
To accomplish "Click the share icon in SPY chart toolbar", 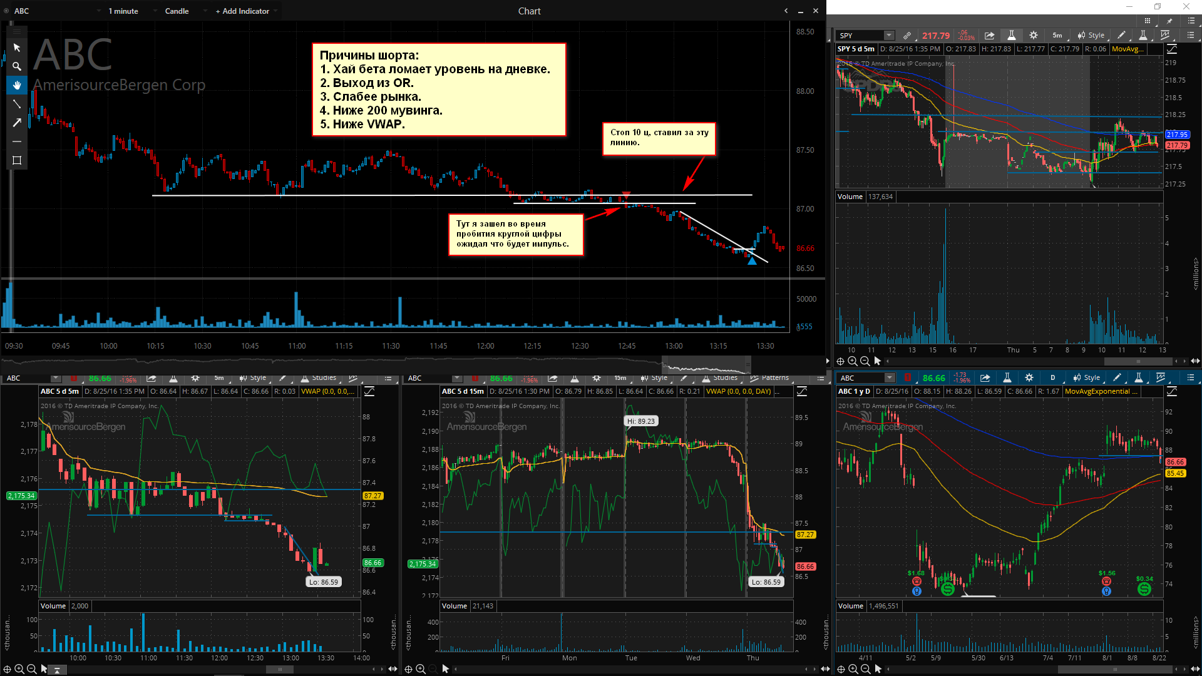I will [x=989, y=35].
